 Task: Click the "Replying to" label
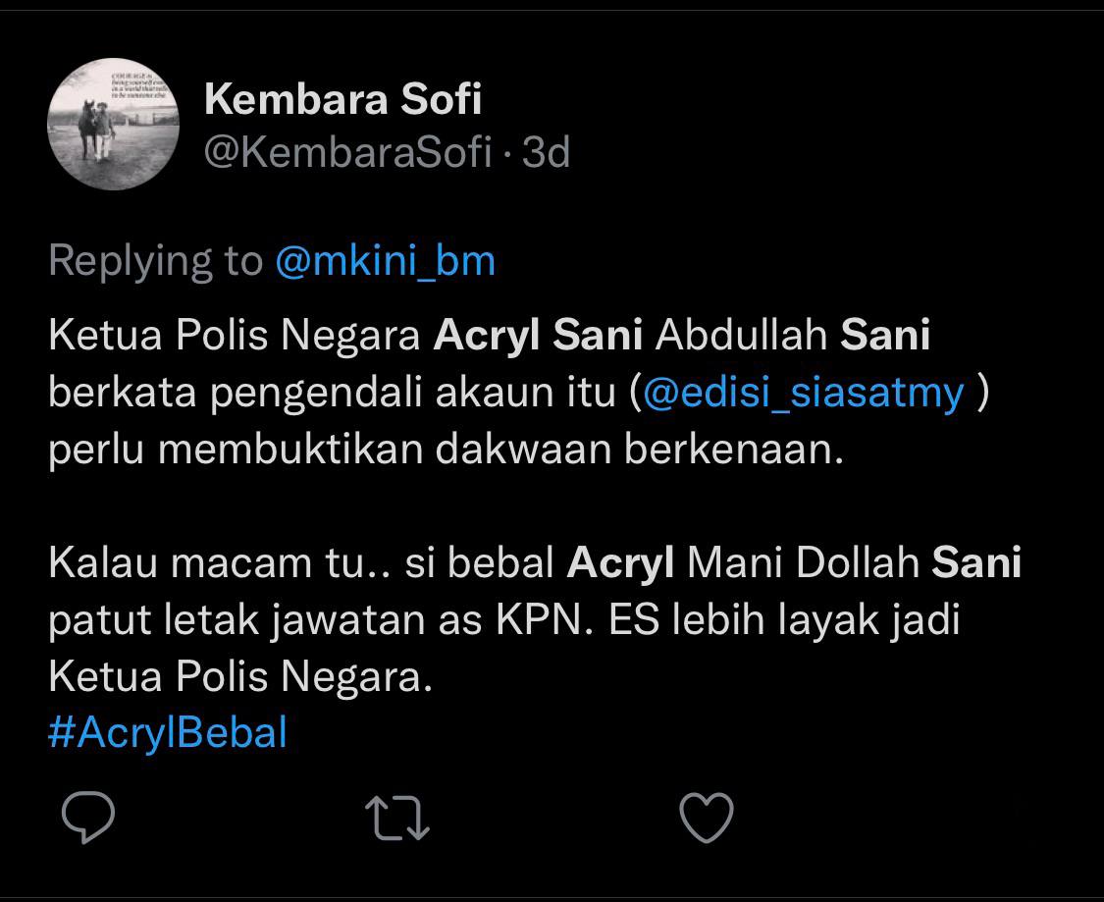click(155, 260)
